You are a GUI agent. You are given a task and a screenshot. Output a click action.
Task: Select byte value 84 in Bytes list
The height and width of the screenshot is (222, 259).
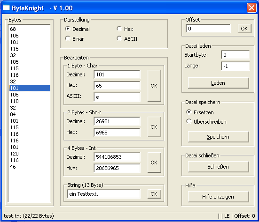(30, 114)
